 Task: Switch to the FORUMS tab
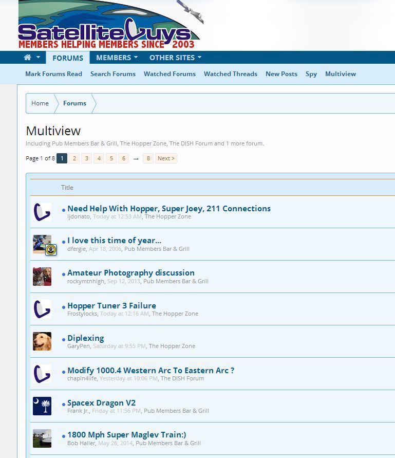[68, 58]
